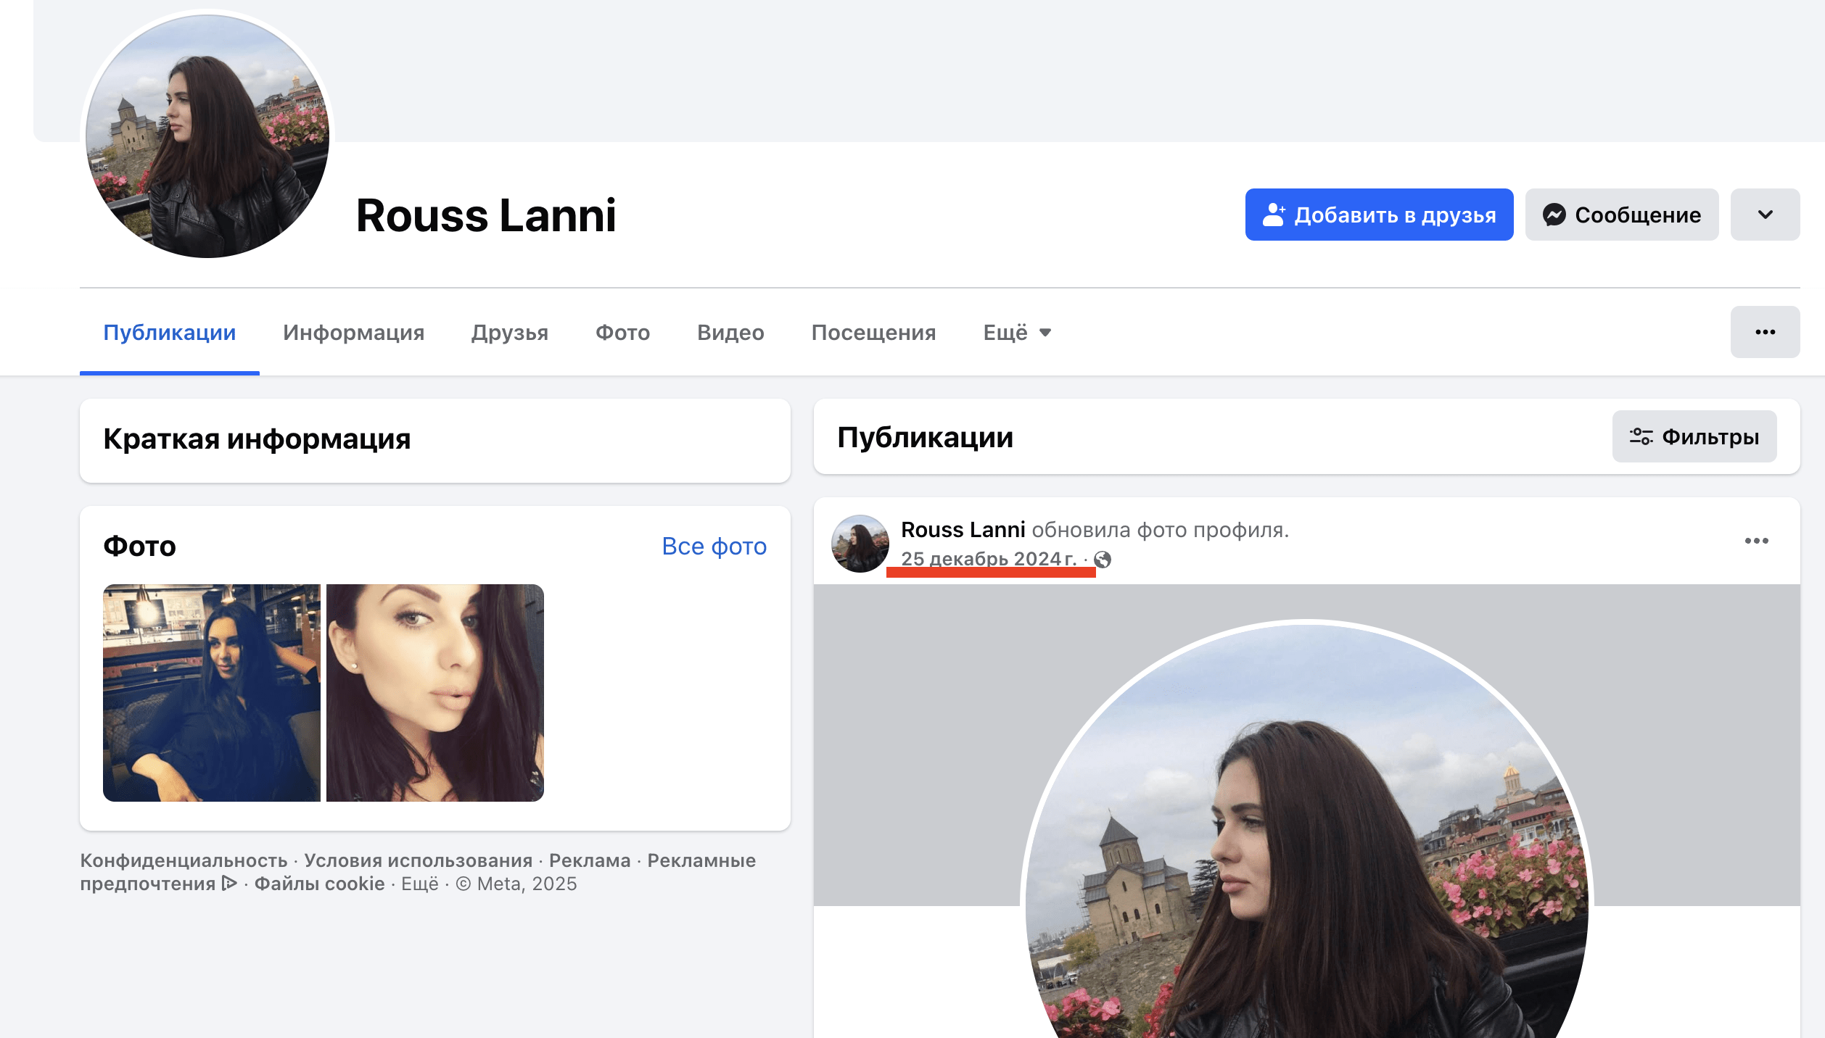Screen dimensions: 1825x1038
Task: Select the Публикации tab
Action: [170, 332]
